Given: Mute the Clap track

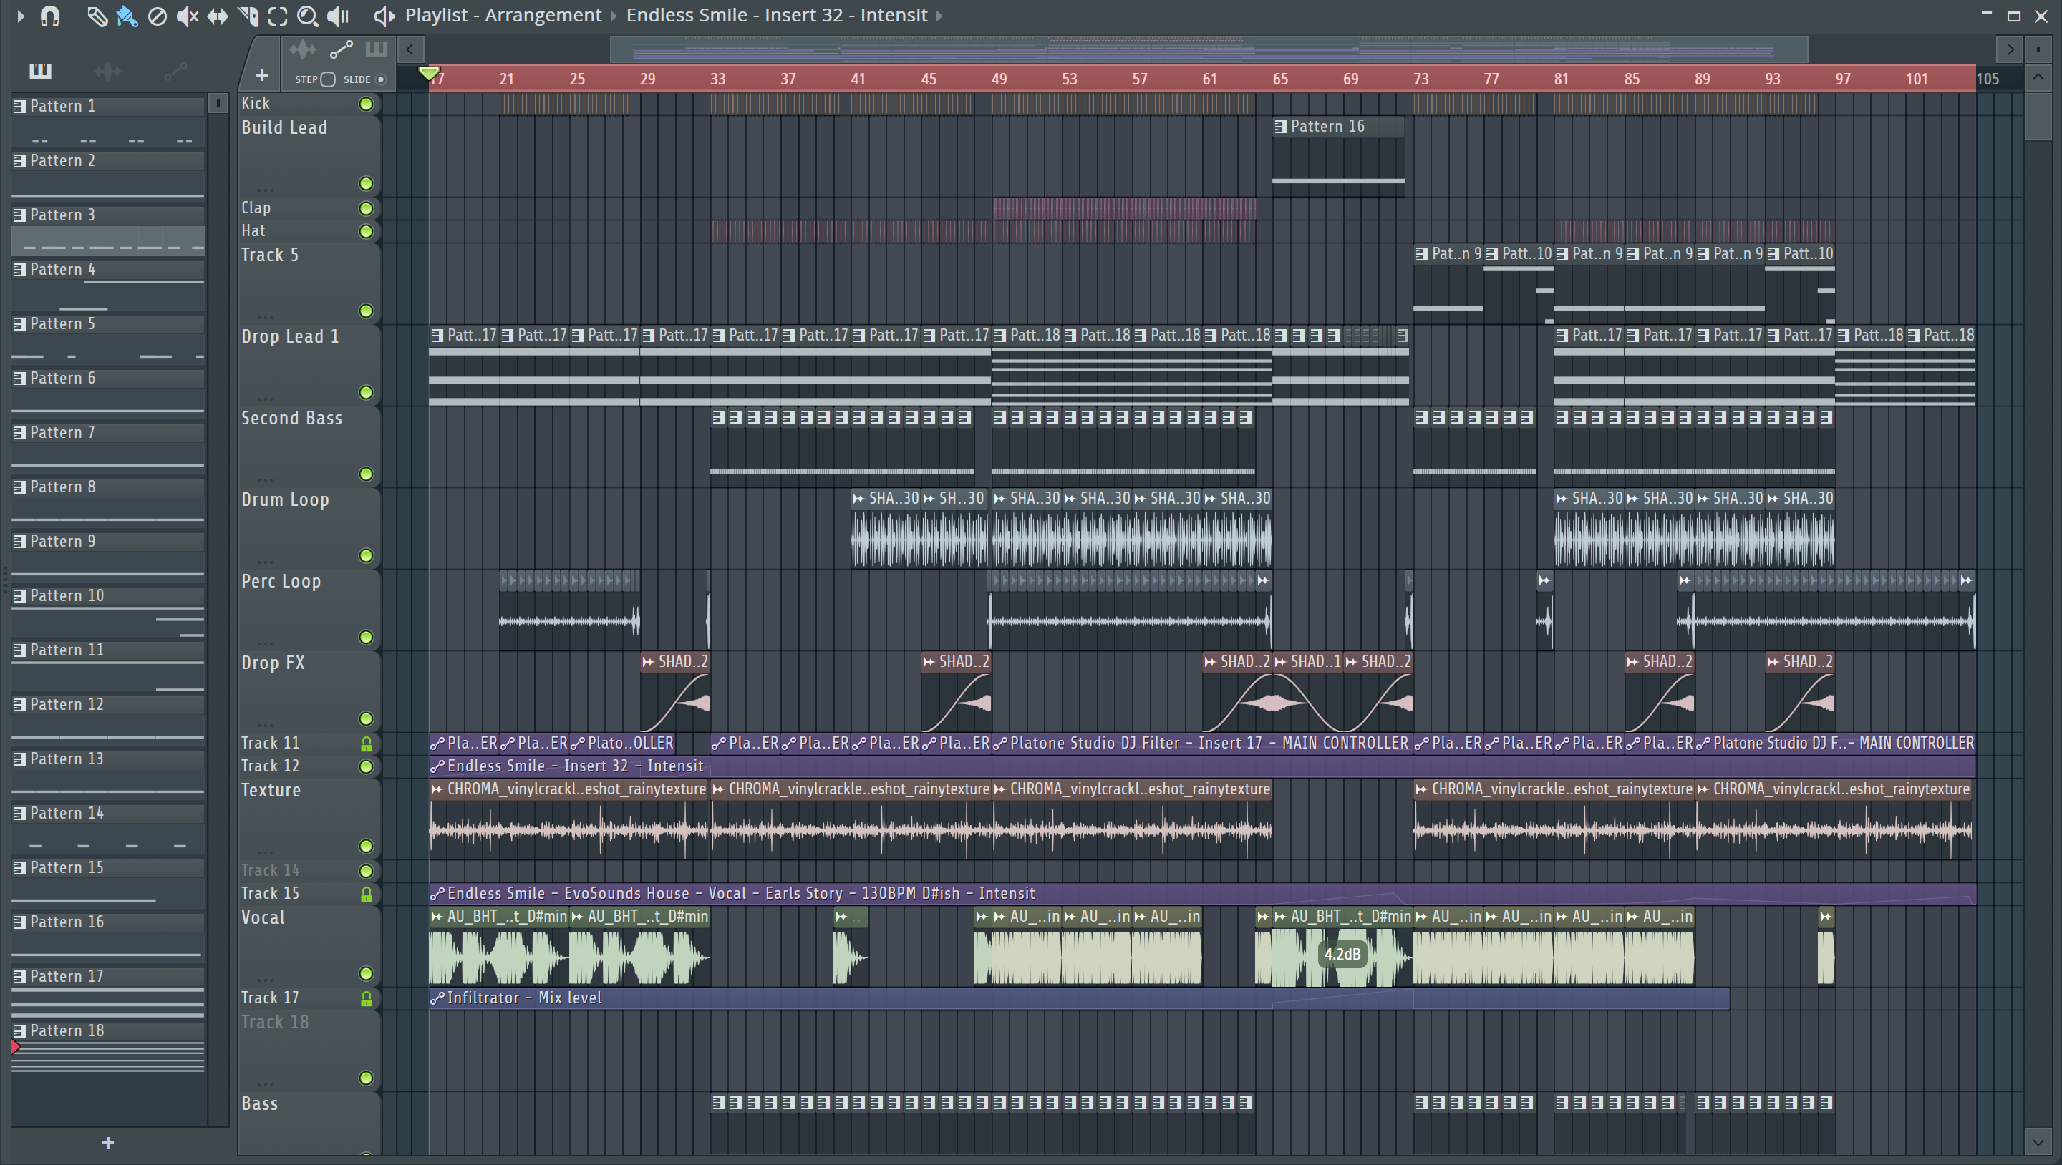Looking at the screenshot, I should [x=366, y=209].
